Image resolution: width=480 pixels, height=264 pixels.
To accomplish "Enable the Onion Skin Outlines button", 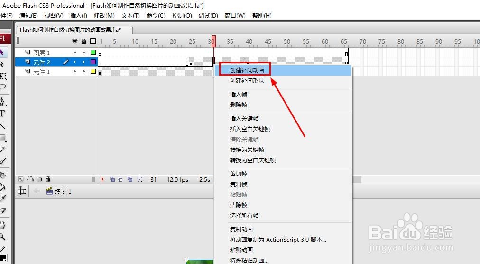I will 120,179.
